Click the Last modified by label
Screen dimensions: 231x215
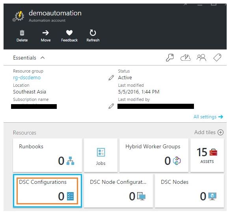tap(134, 99)
